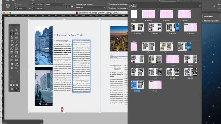Image resolution: width=221 pixels, height=124 pixels.
Task: Swap fill and stroke colors
Action: [18, 72]
